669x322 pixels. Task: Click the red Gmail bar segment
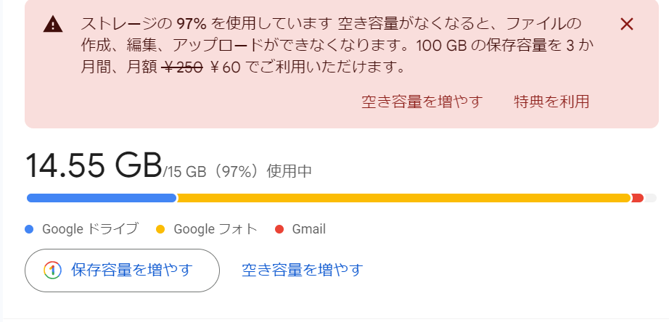pyautogui.click(x=637, y=198)
